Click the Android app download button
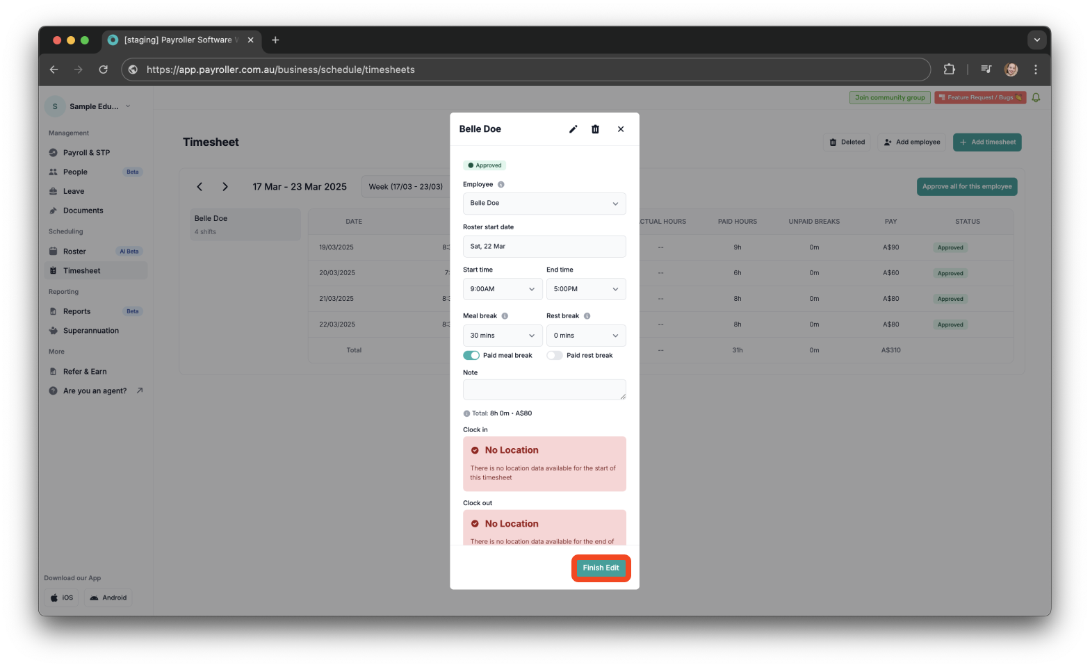The height and width of the screenshot is (667, 1090). [108, 598]
